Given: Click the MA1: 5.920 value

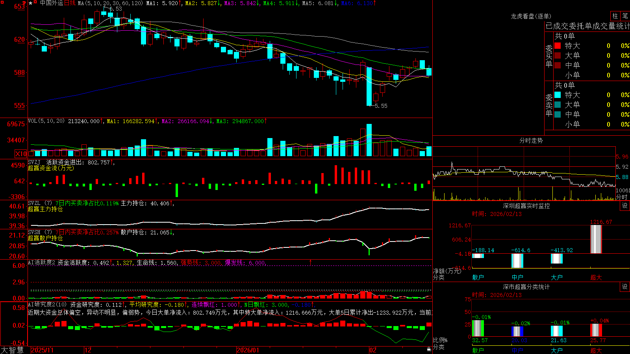Looking at the screenshot, I should pos(164,3).
